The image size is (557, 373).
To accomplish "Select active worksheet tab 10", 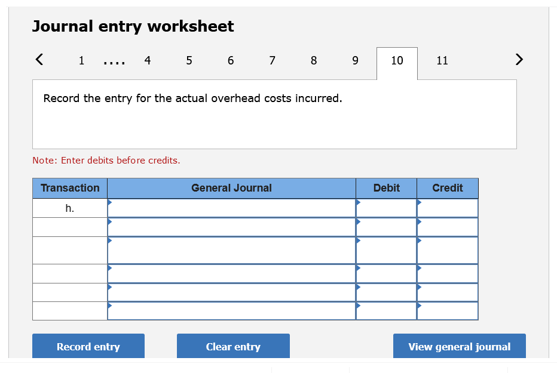I will click(x=397, y=63).
